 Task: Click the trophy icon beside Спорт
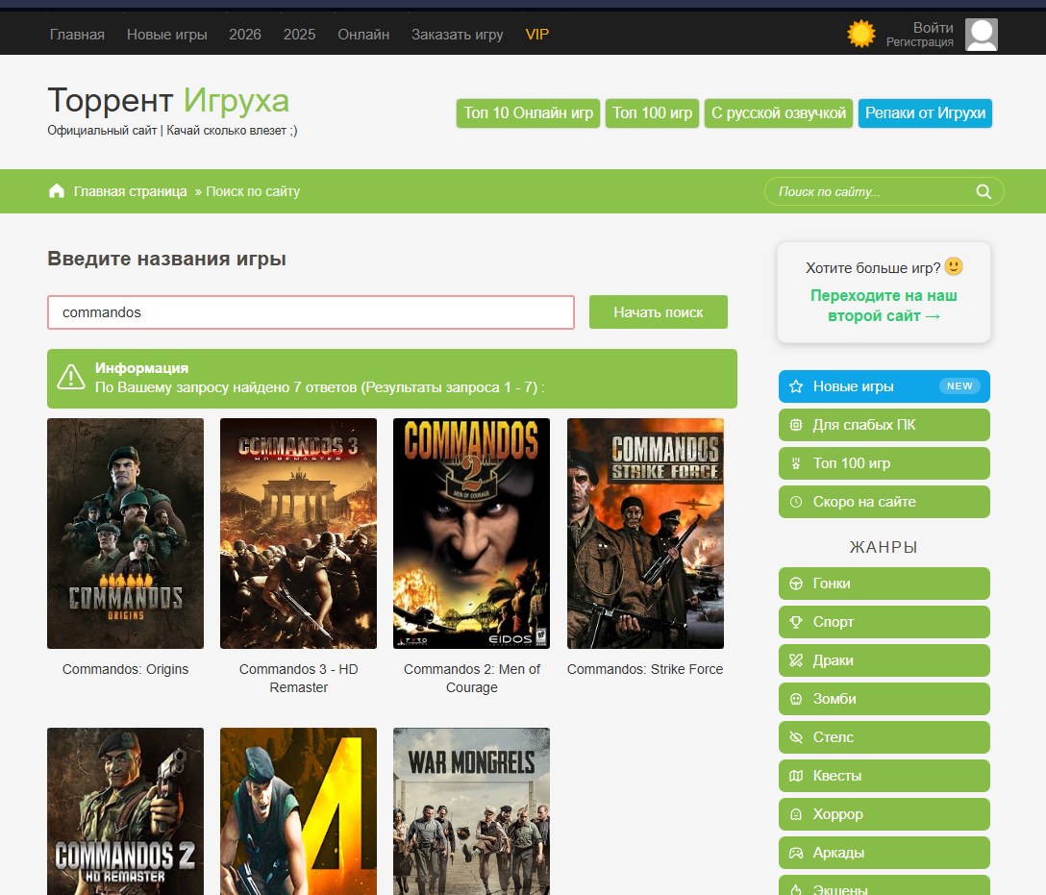(796, 622)
